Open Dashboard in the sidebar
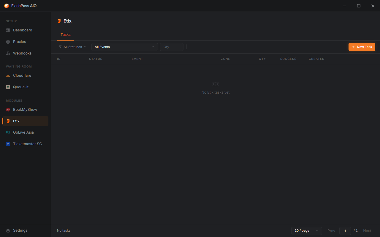This screenshot has height=237, width=380. [x=25, y=30]
